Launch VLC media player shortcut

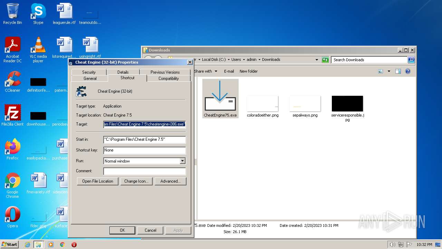38,50
